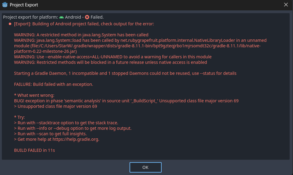Viewport: 293px width, 175px height.
Task: Click the red bullet beside [Export] message
Action: pyautogui.click(x=10, y=24)
